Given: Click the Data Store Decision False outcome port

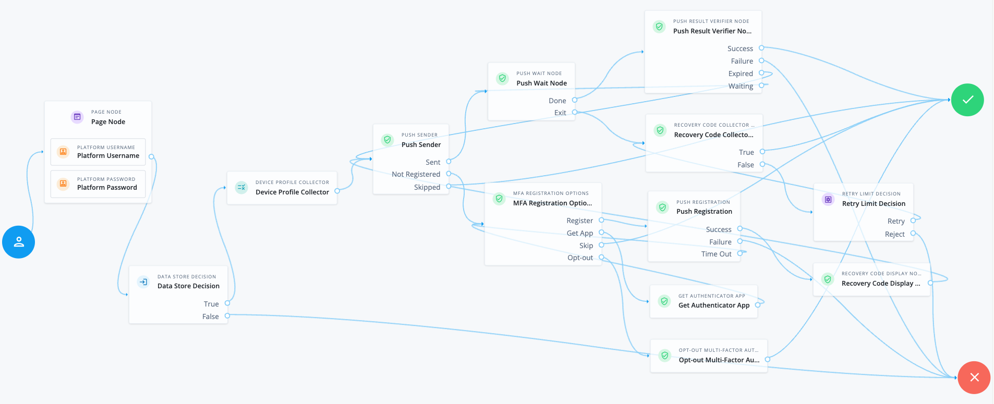Looking at the screenshot, I should [227, 316].
